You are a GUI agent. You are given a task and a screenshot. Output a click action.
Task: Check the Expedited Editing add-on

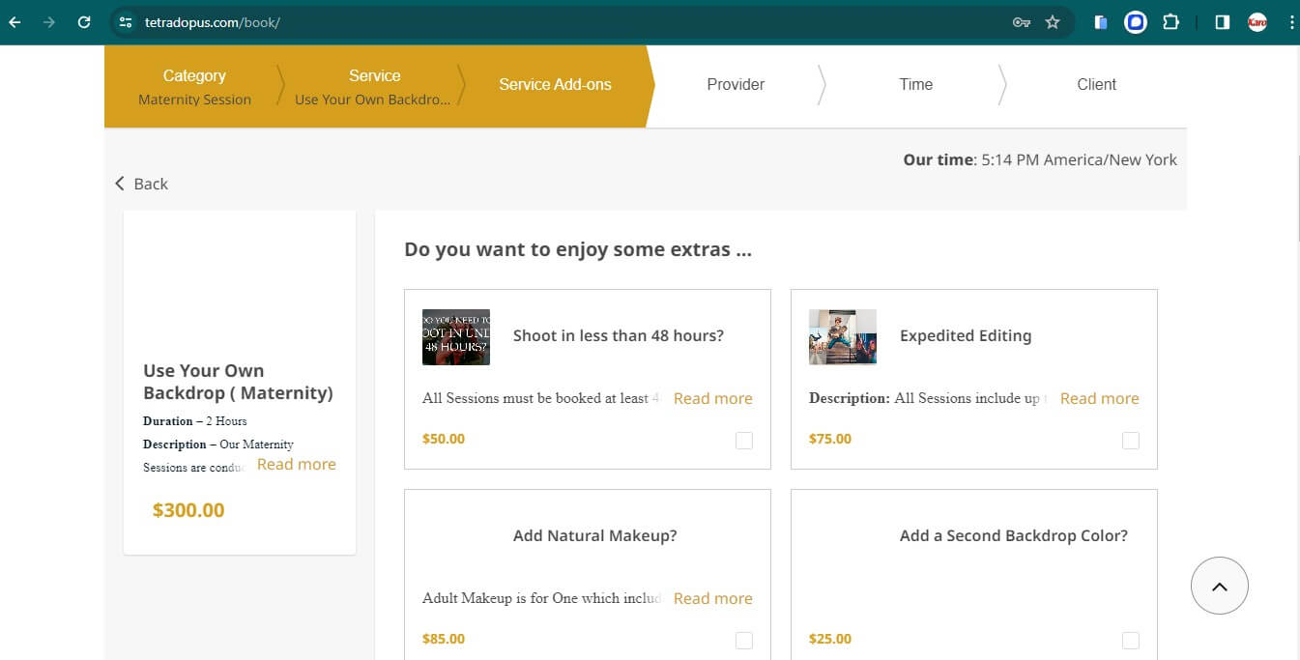(1130, 440)
